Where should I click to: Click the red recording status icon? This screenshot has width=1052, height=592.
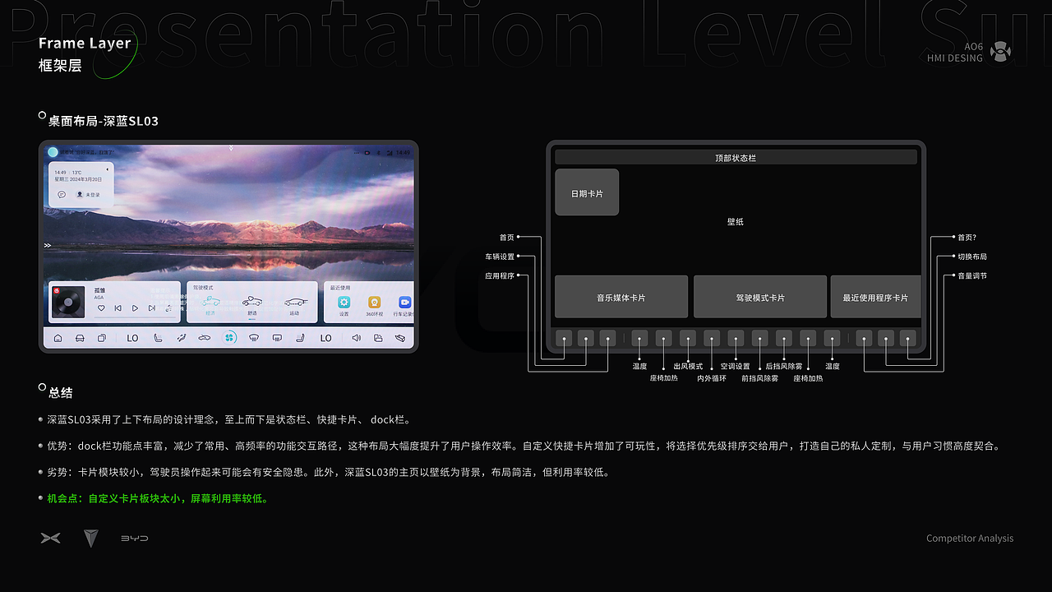[366, 152]
